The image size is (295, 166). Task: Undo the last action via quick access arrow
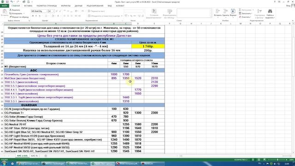[x=12, y=2]
